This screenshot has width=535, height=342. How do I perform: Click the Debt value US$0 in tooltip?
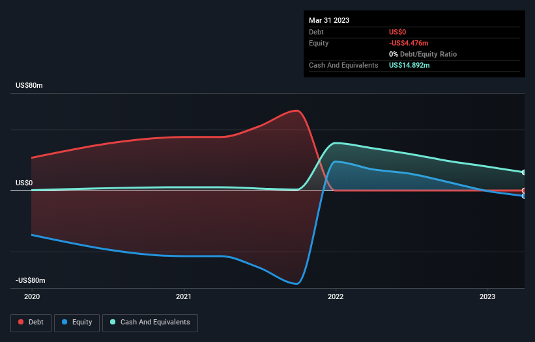[x=398, y=32]
